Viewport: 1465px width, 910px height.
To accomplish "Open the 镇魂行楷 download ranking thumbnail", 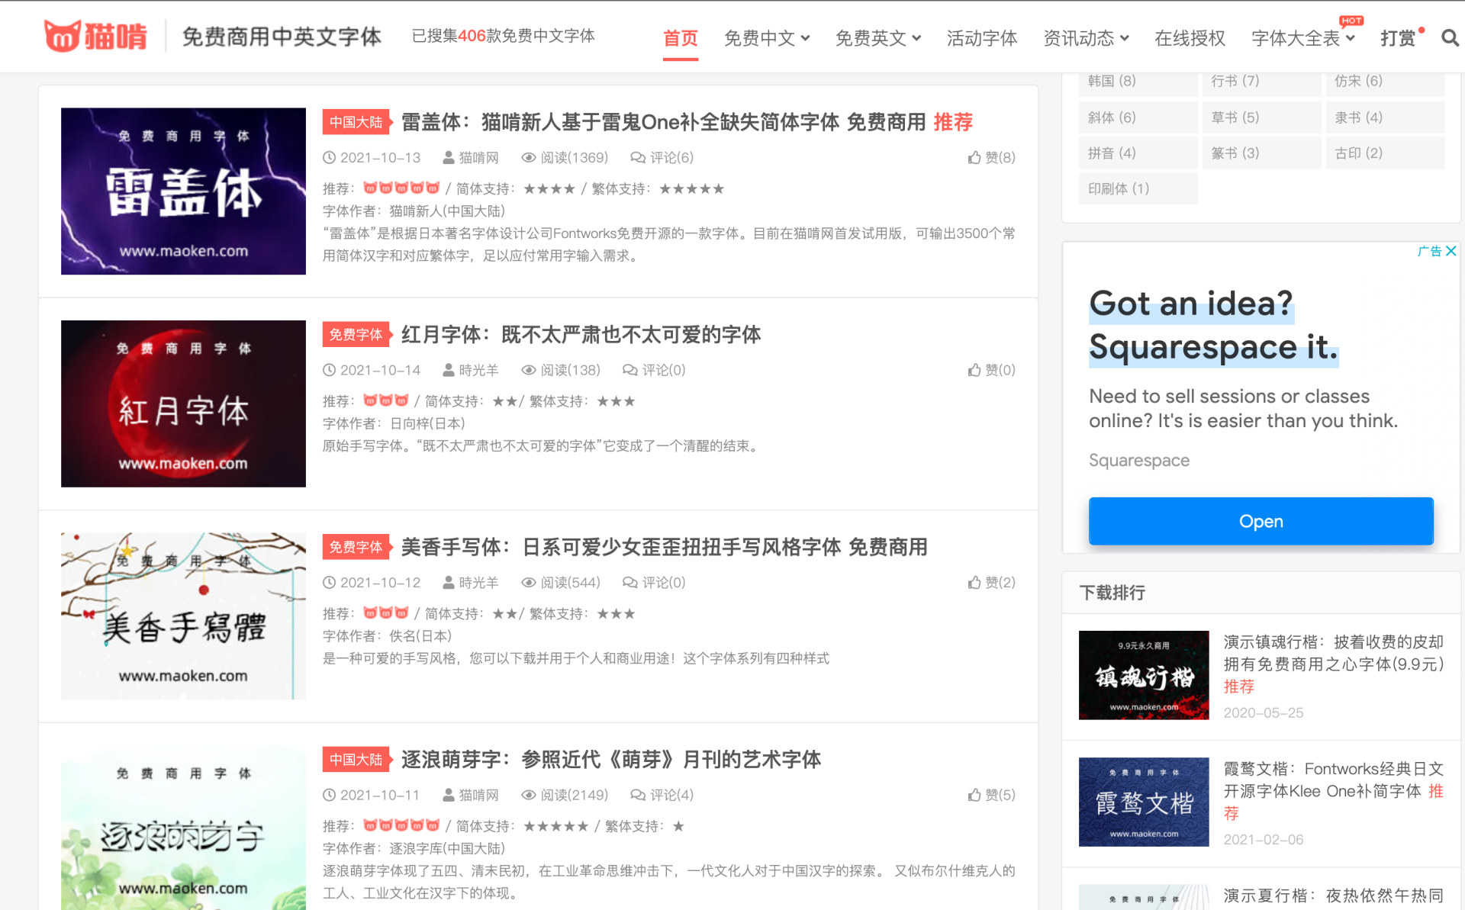I will 1143,675.
